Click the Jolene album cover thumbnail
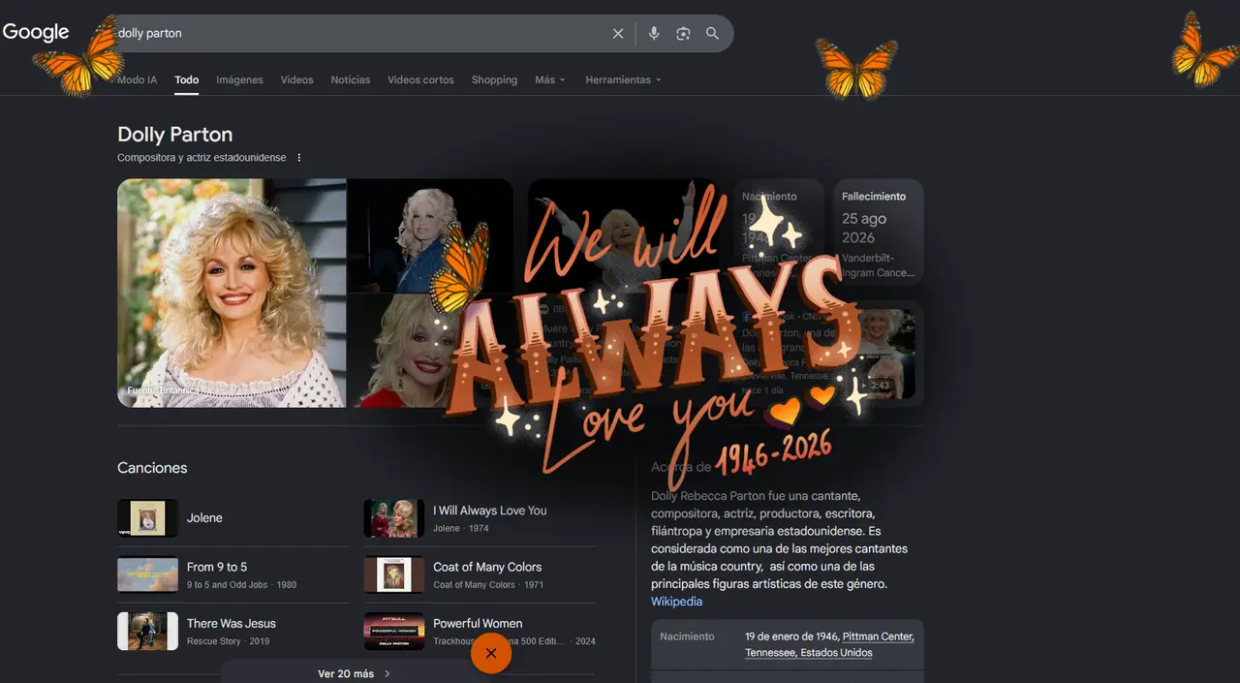Screen dimensions: 1240x683 click(x=147, y=518)
